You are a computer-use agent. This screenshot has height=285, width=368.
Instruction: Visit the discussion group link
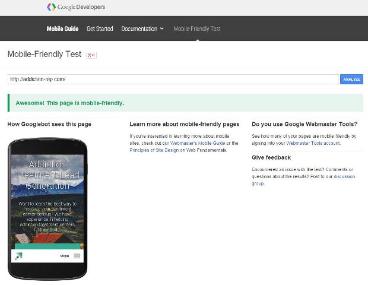pos(344,176)
